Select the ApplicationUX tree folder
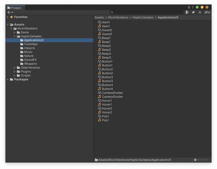Screen dimensions: 217x169 [x=50, y=40]
